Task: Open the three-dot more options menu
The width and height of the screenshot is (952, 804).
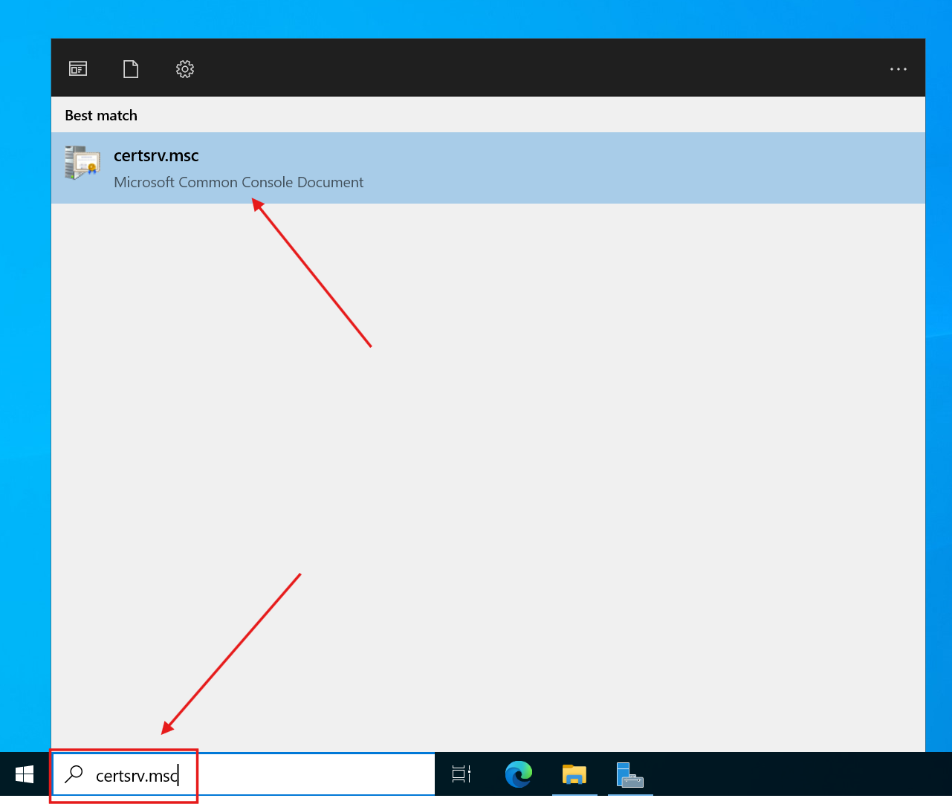Action: click(898, 69)
